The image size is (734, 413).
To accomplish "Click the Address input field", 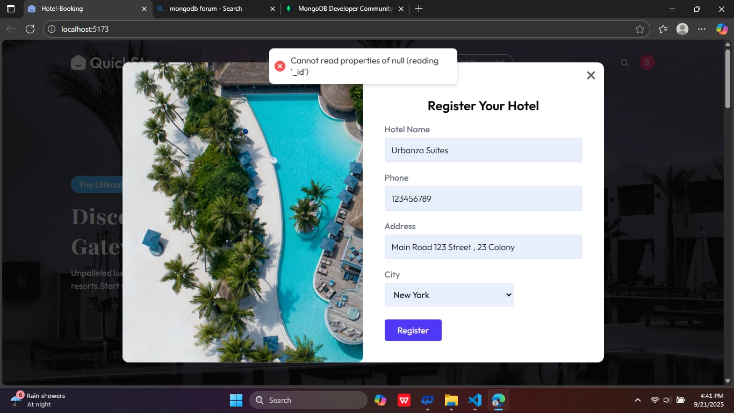I will coord(483,247).
